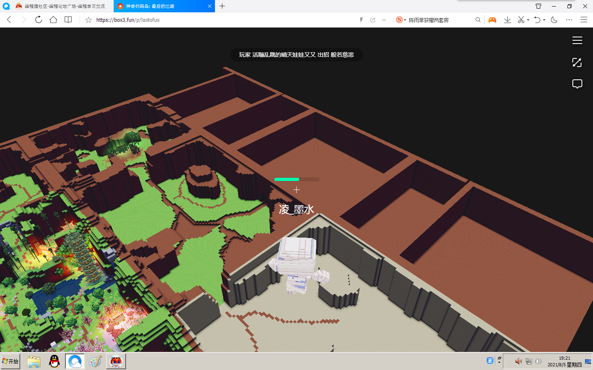Click the 开始 Start button
Image resolution: width=593 pixels, height=370 pixels.
click(10, 361)
